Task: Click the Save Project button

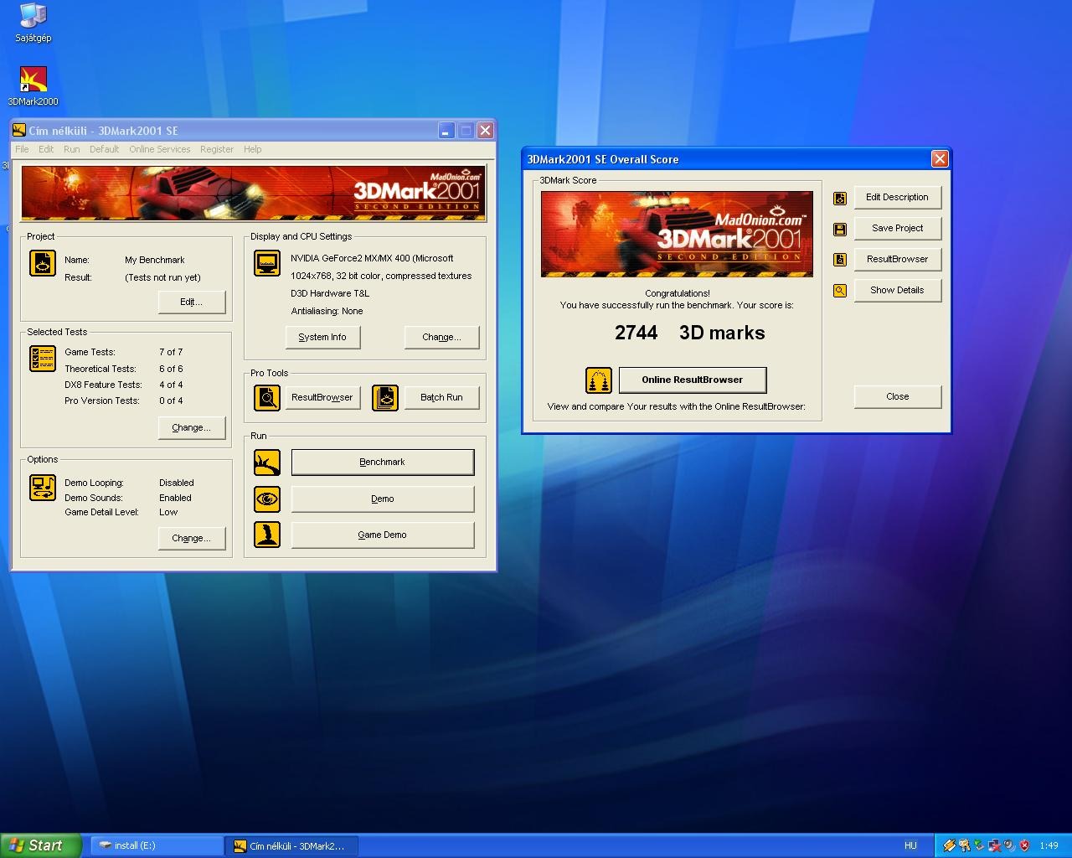Action: (897, 228)
